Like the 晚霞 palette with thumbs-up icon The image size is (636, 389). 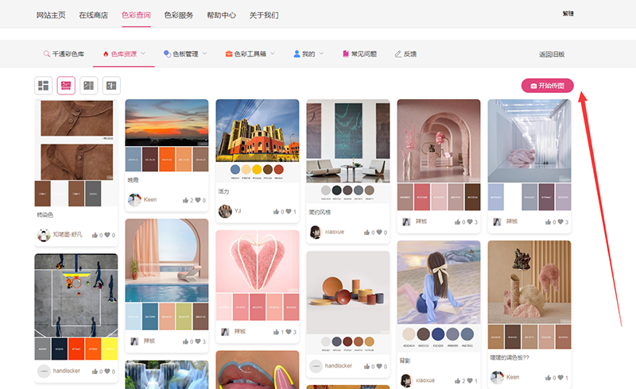click(x=186, y=201)
